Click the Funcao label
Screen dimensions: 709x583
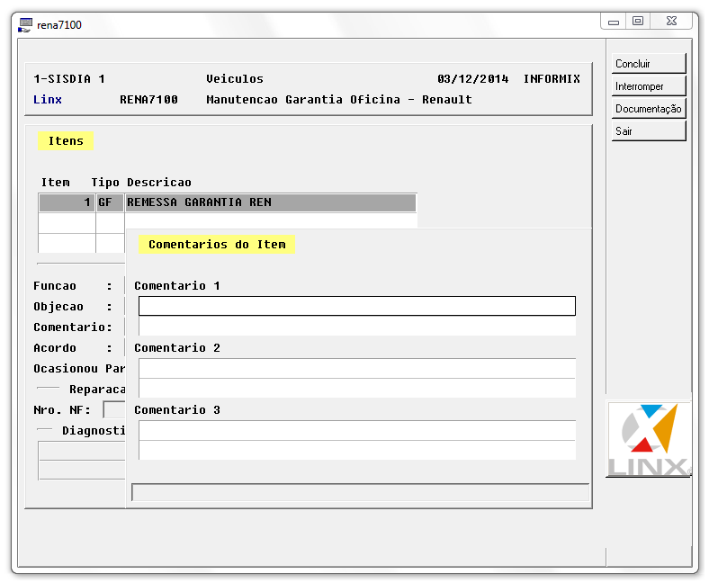55,286
